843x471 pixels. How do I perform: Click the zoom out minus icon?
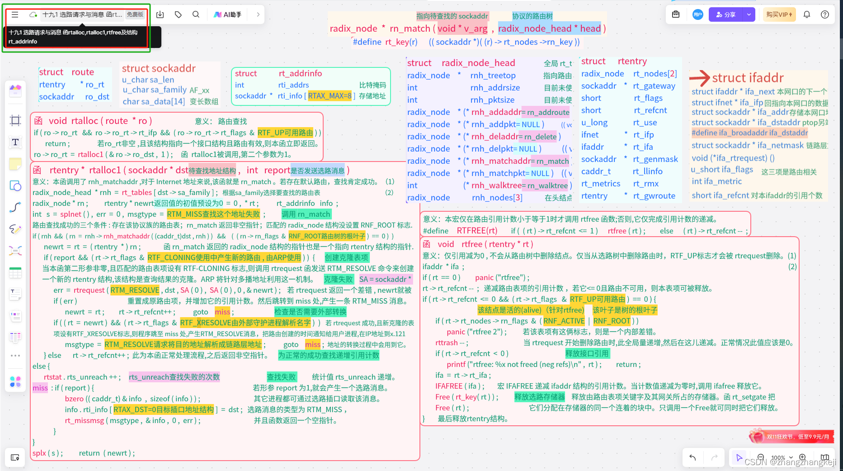tap(761, 457)
